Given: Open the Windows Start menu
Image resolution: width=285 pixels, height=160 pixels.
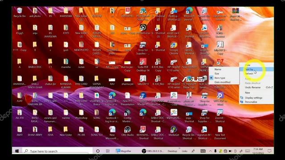Looking at the screenshot, I should point(17,151).
